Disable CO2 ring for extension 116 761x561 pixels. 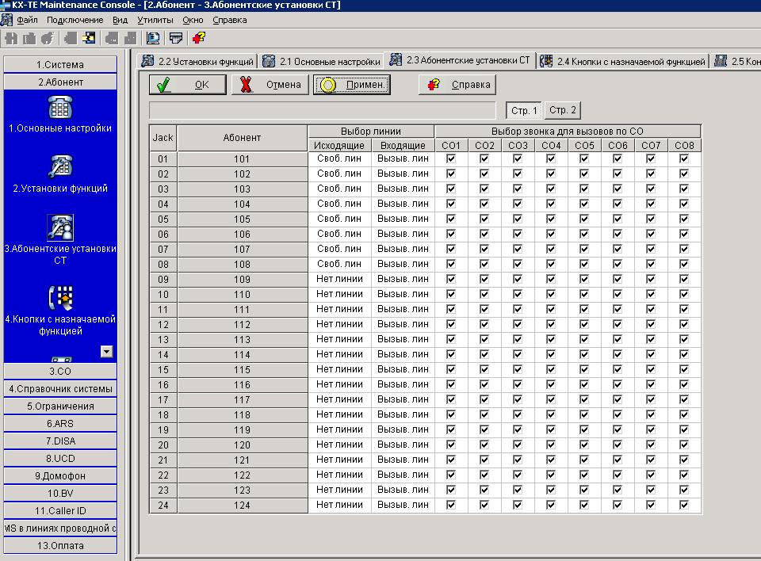click(484, 384)
